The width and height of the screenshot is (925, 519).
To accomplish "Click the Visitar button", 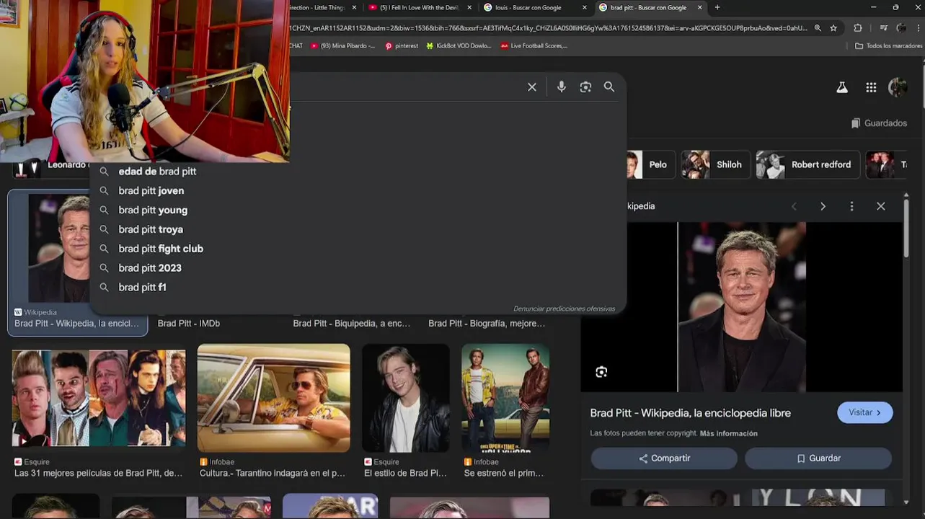I will click(864, 412).
